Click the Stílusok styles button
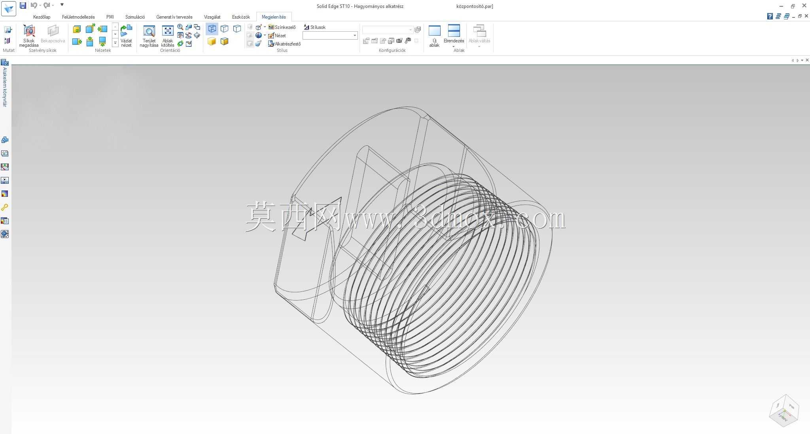The image size is (810, 434). point(315,27)
